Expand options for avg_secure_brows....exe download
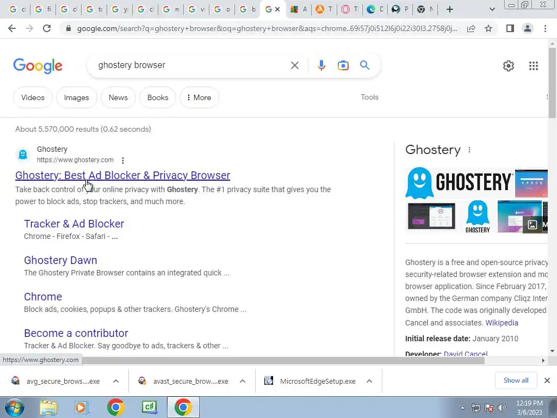 point(116,381)
